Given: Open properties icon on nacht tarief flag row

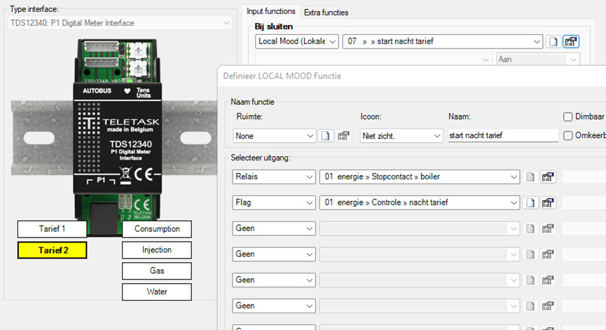Looking at the screenshot, I should [x=548, y=203].
